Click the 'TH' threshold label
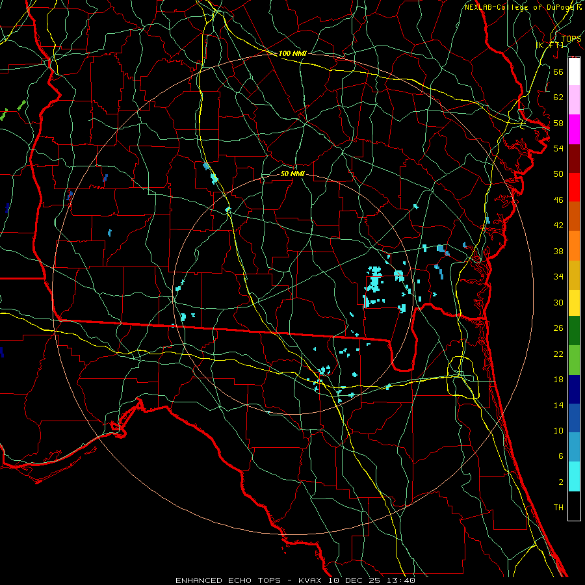 click(x=558, y=508)
